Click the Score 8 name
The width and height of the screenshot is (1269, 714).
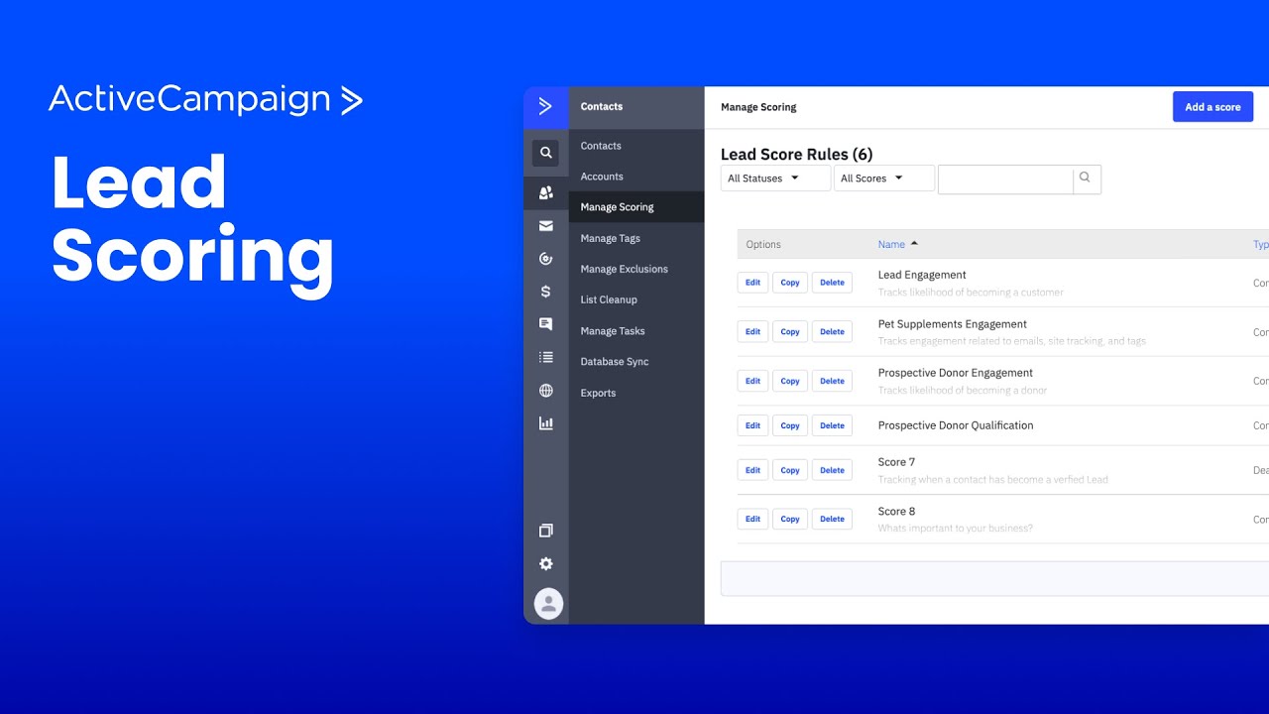pyautogui.click(x=896, y=512)
